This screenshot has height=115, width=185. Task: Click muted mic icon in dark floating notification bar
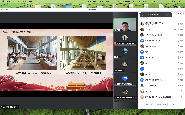pyautogui.click(x=142, y=15)
